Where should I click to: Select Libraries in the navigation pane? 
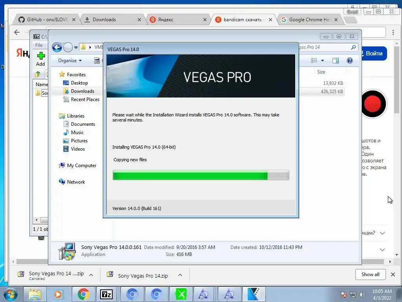71,116
